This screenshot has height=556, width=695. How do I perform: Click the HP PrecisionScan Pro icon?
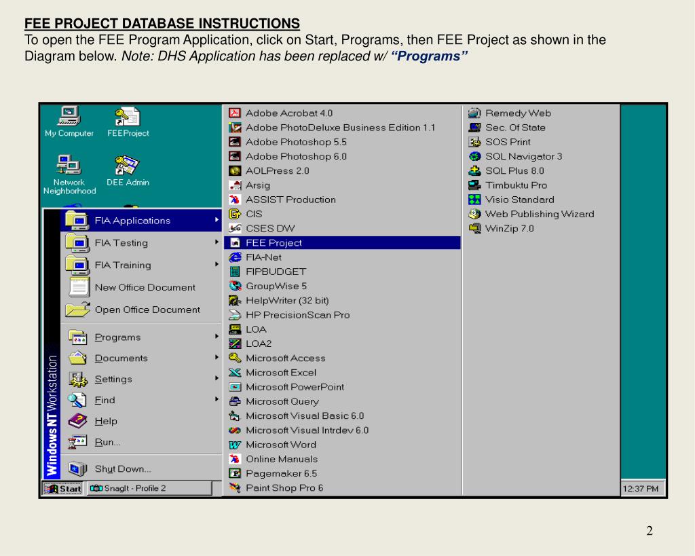234,315
